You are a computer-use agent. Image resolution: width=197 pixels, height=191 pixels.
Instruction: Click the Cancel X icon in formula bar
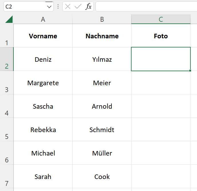(x=68, y=7)
